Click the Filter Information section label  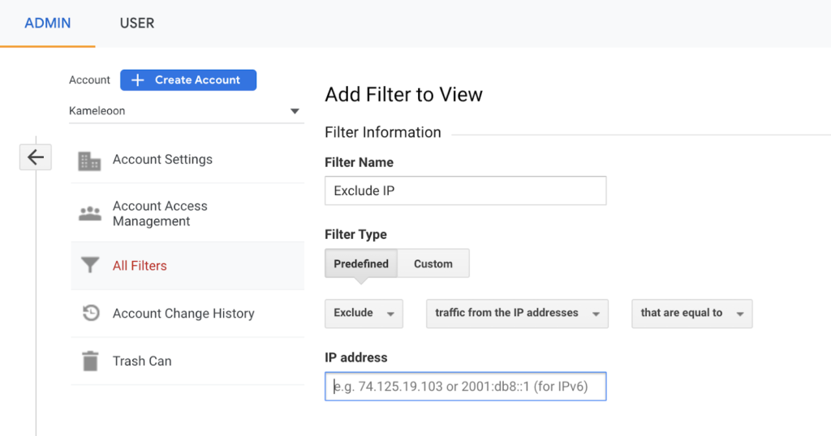[x=383, y=132]
